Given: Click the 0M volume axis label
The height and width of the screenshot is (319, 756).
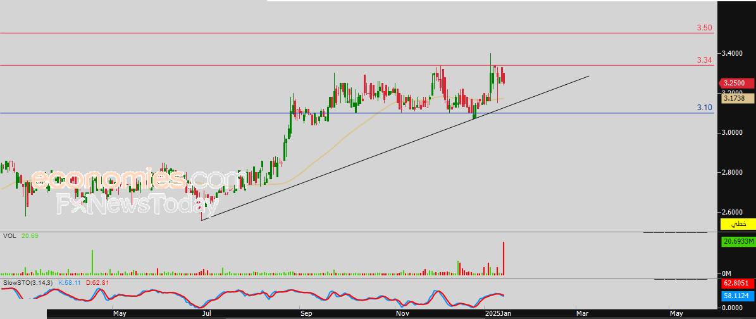Looking at the screenshot, I should 726,273.
